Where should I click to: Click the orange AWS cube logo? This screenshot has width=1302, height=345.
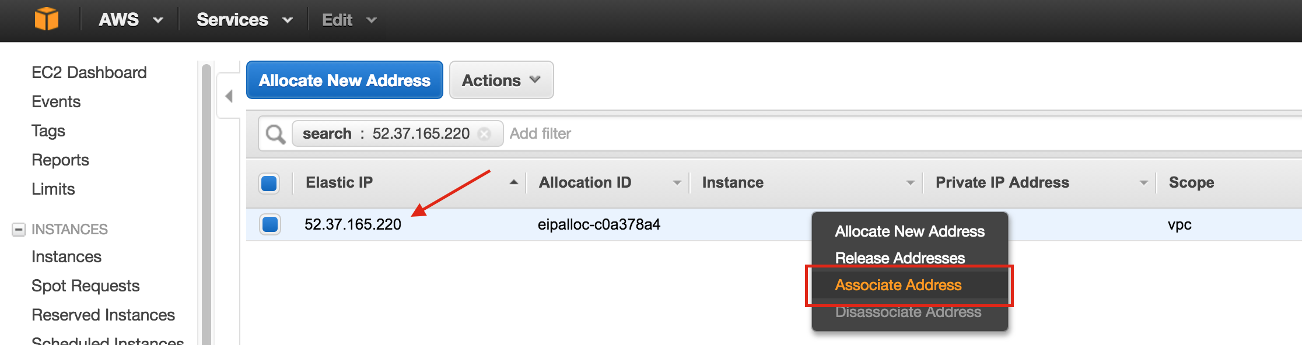point(47,19)
